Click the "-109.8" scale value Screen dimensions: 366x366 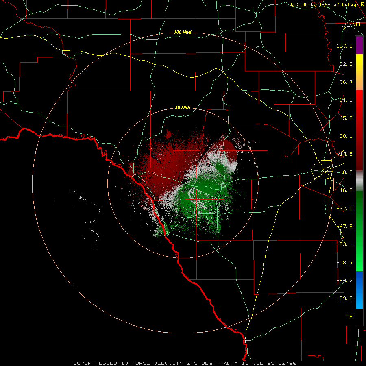point(343,298)
